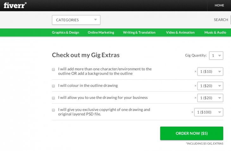Check the business use extra
This screenshot has height=151, width=231.
tap(53, 98)
